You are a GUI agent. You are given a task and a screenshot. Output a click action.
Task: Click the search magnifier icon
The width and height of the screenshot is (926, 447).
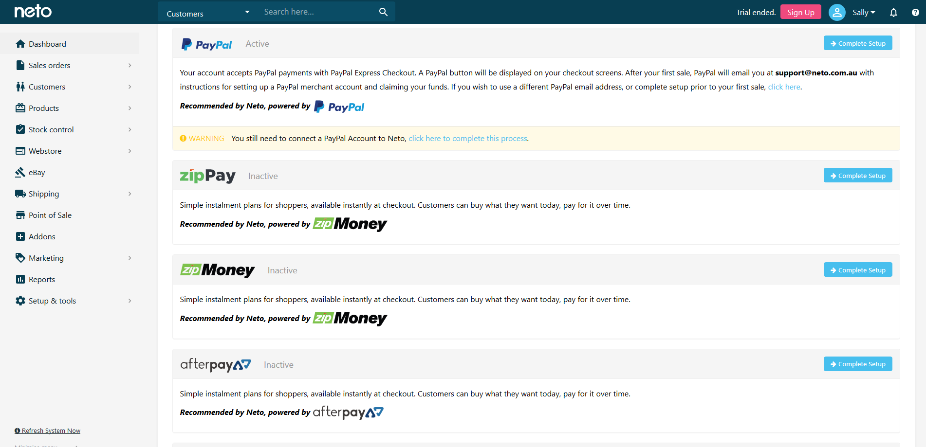[384, 12]
